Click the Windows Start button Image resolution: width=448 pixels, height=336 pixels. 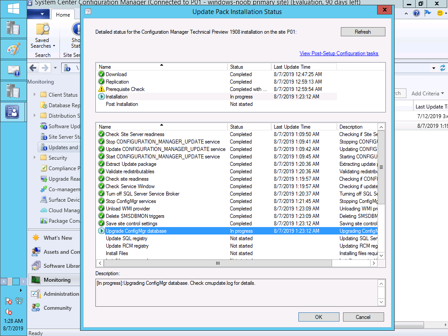click(x=13, y=8)
